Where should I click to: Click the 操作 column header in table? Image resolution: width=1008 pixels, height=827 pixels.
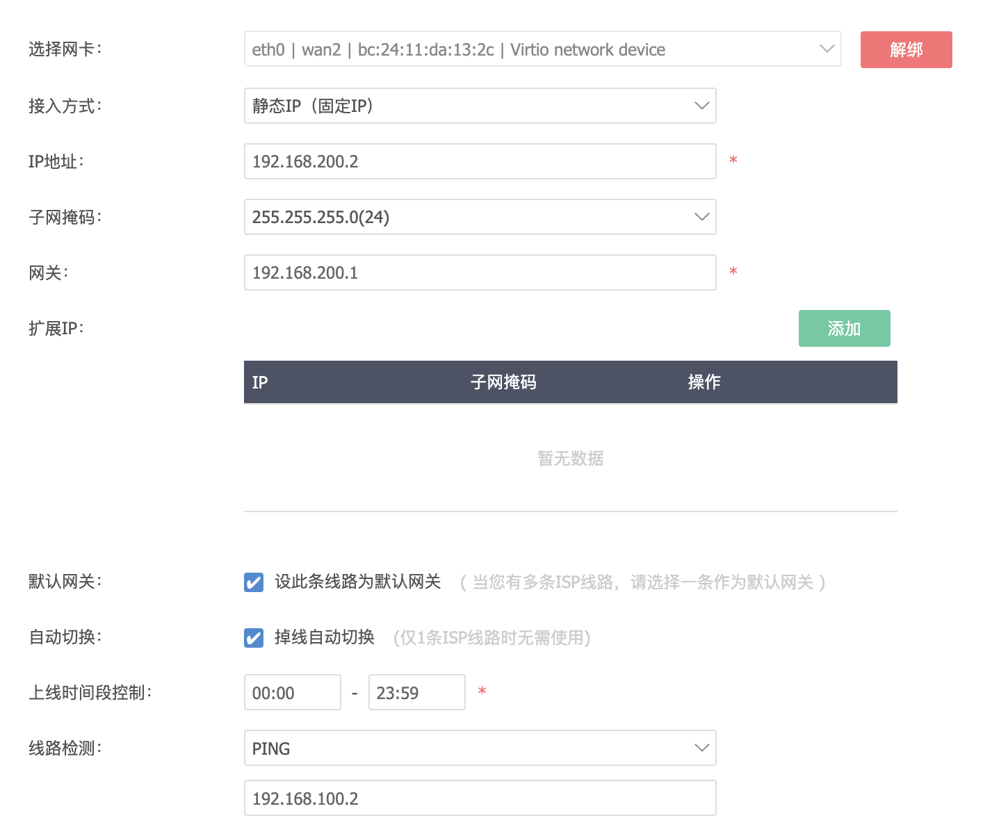click(x=704, y=382)
